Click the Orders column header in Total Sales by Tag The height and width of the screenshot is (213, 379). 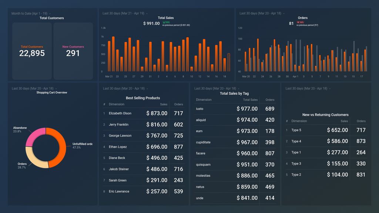click(269, 99)
